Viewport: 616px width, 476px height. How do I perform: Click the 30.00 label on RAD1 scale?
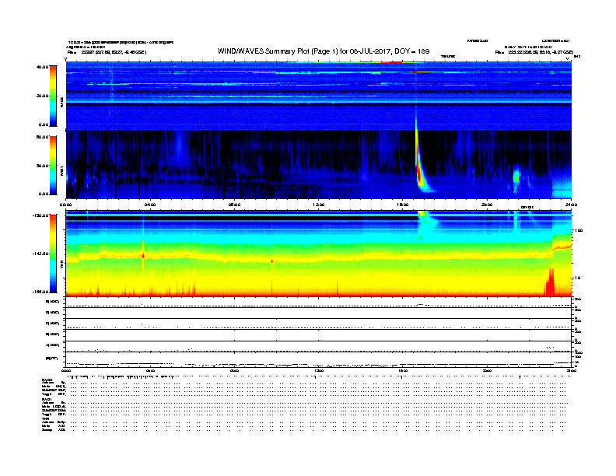43,166
